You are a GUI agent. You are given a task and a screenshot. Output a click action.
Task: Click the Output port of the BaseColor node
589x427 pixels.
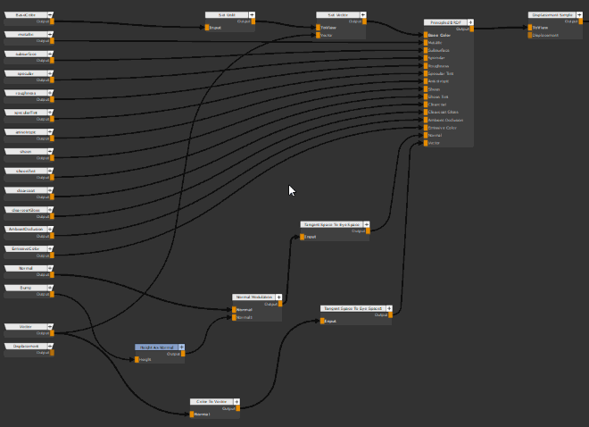point(52,21)
